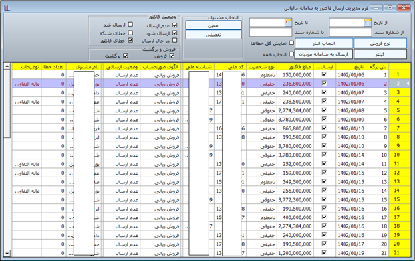The height and width of the screenshot is (261, 415).
Task: Enable the 'نمایش کل خطاها' checkbox
Action: click(291, 43)
